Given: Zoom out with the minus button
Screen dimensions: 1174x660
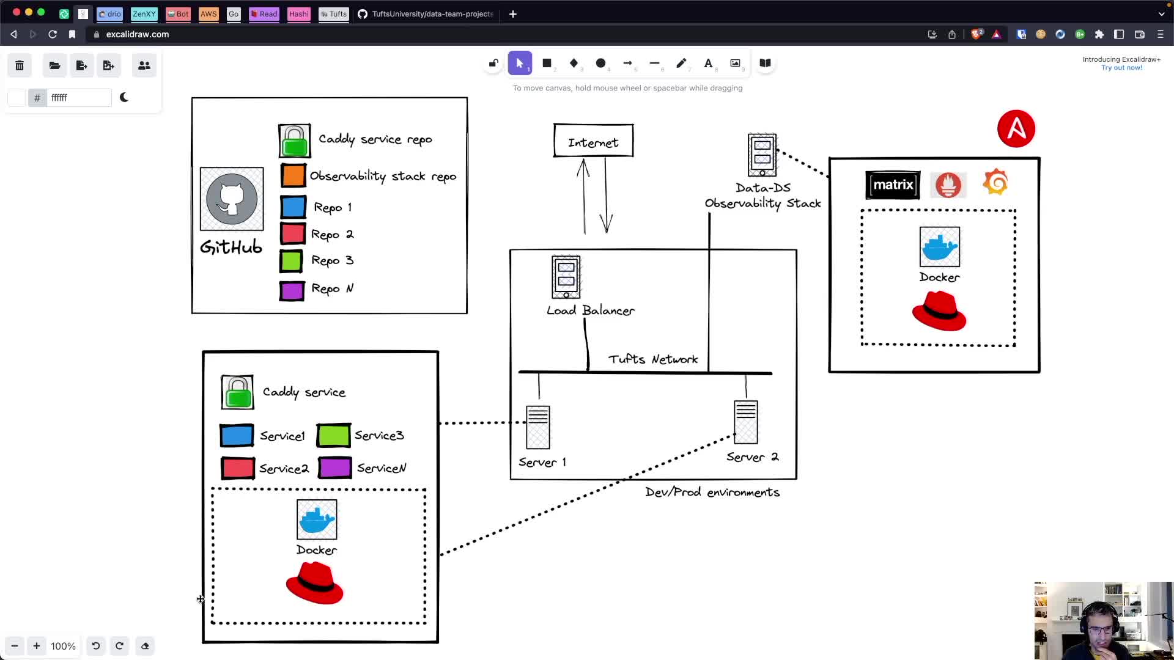Looking at the screenshot, I should tap(15, 646).
